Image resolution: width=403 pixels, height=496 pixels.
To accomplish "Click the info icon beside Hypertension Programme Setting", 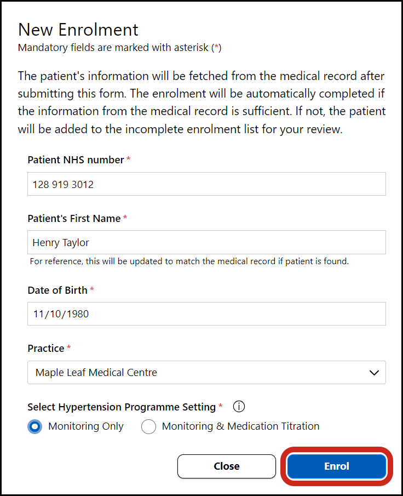I will pyautogui.click(x=239, y=407).
